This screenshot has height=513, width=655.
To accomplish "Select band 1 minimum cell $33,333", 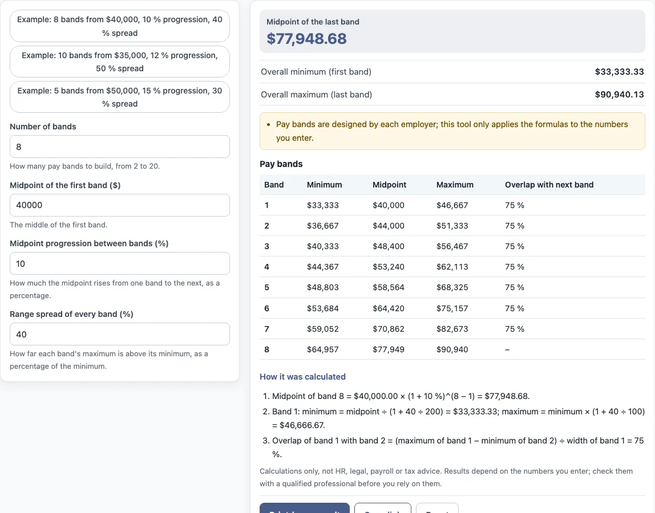I will 323,205.
